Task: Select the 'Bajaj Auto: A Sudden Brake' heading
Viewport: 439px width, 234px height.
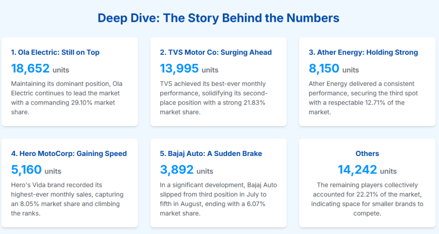Action: click(211, 153)
